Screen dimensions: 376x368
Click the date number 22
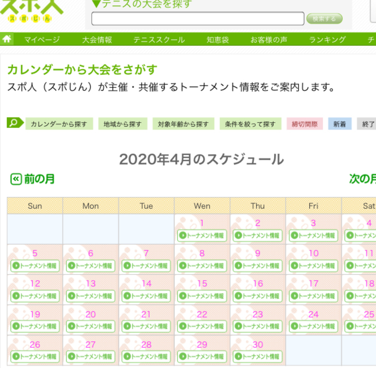click(202, 314)
